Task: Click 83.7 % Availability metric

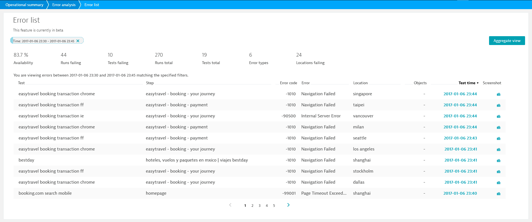Action: click(23, 59)
